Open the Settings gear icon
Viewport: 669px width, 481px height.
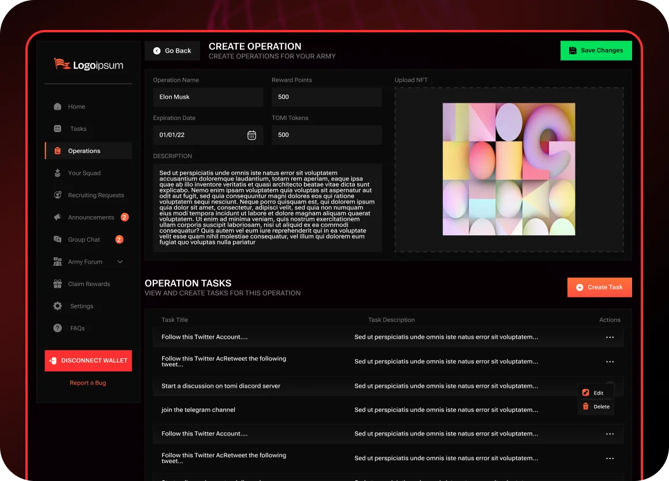click(x=58, y=306)
